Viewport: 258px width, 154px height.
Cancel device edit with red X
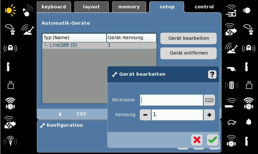coord(197,140)
